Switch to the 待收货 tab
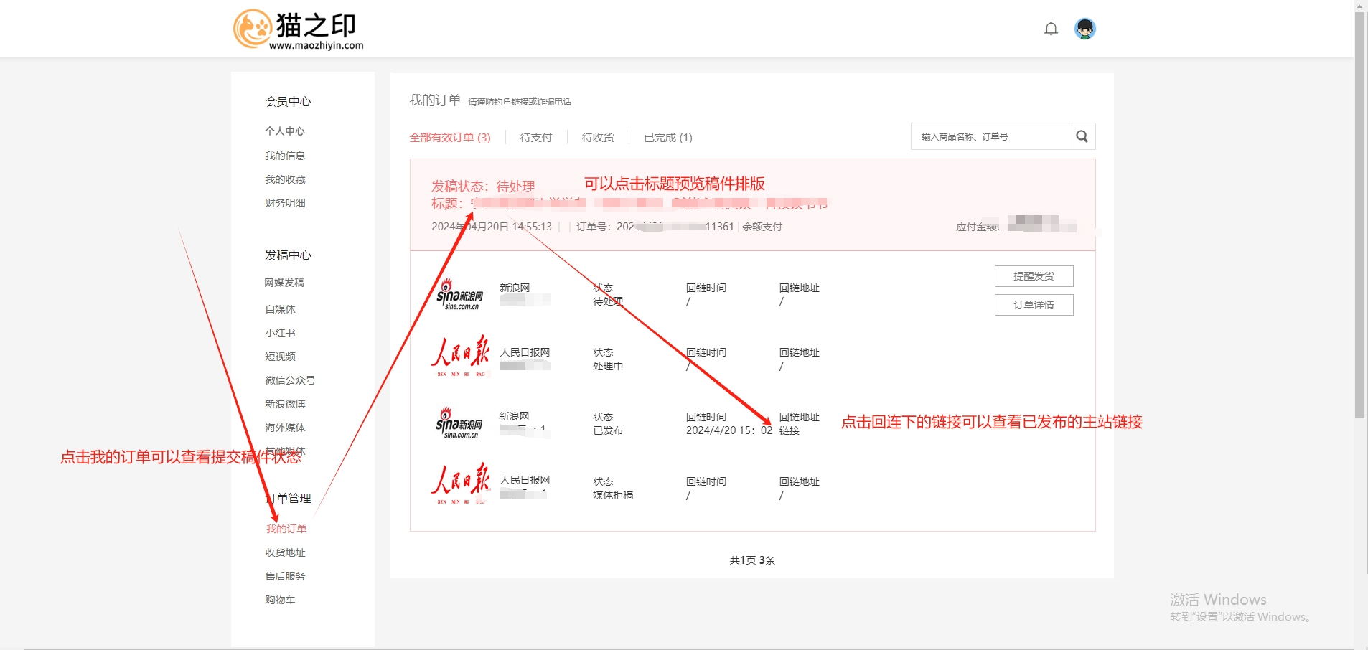Screen dimensions: 1368x650 pyautogui.click(x=598, y=138)
